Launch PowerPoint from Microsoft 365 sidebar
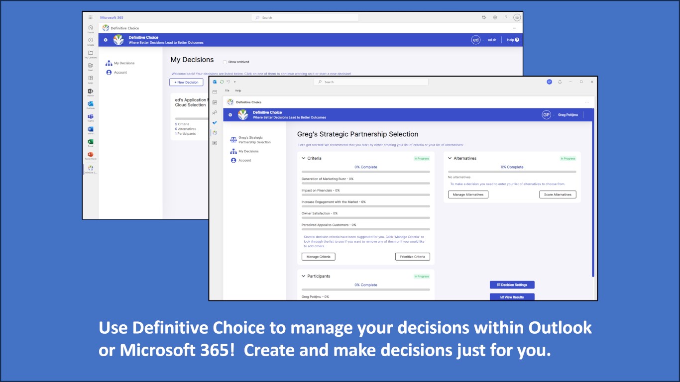This screenshot has width=680, height=382. (x=90, y=156)
